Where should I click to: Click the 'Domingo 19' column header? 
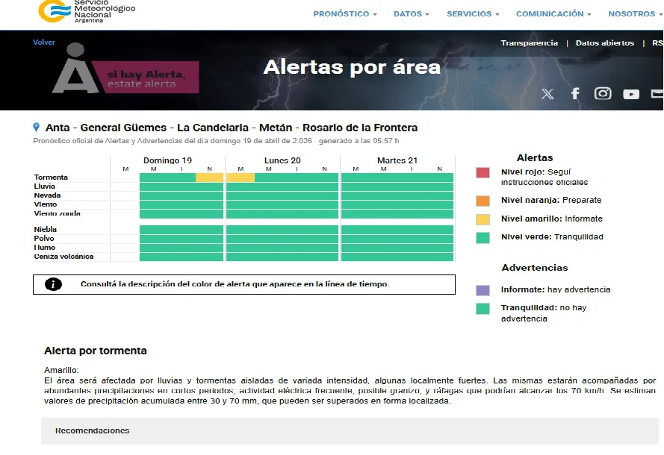coord(168,160)
